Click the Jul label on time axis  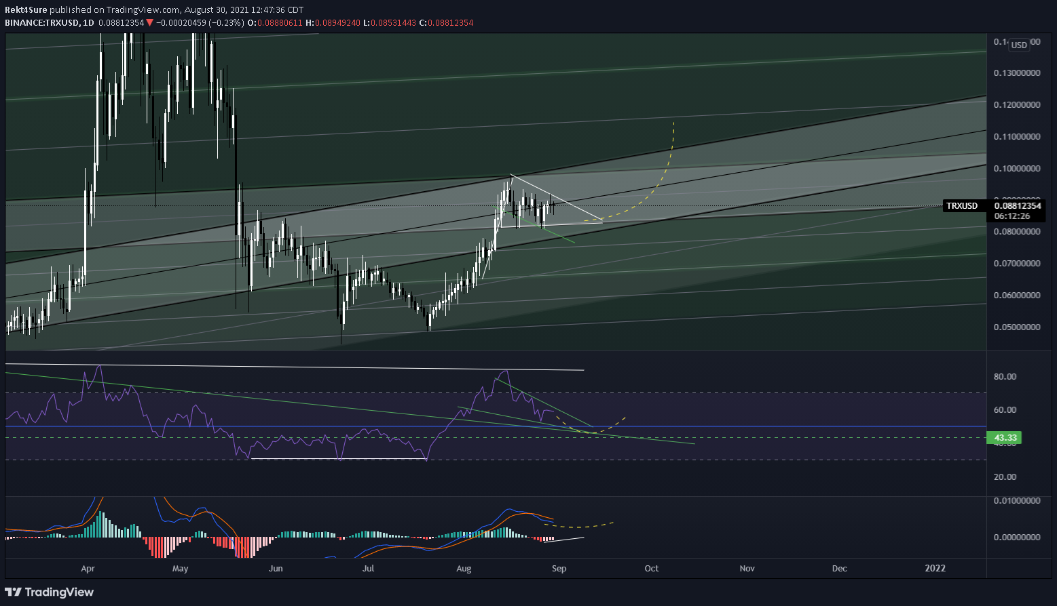368,569
